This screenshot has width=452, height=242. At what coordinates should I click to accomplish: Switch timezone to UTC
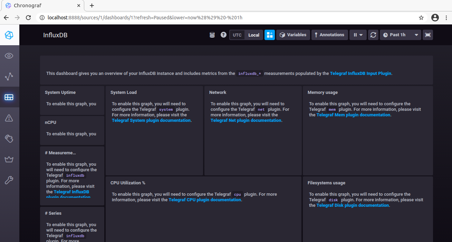click(237, 35)
